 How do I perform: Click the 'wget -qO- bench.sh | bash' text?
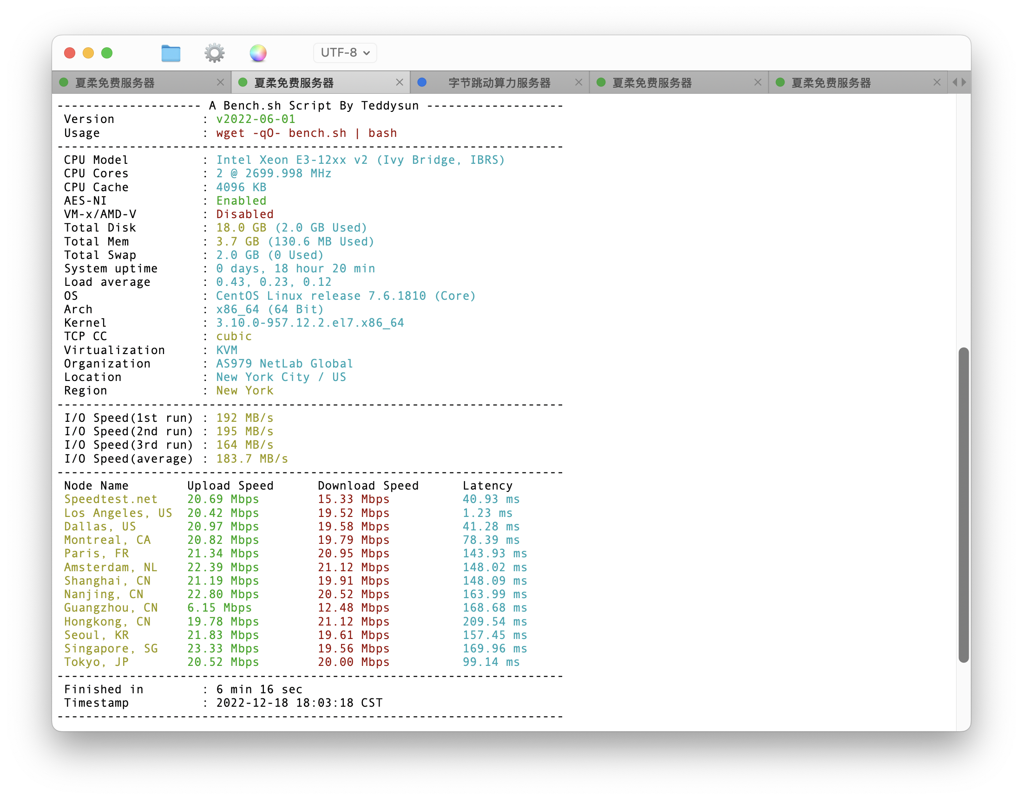click(307, 133)
